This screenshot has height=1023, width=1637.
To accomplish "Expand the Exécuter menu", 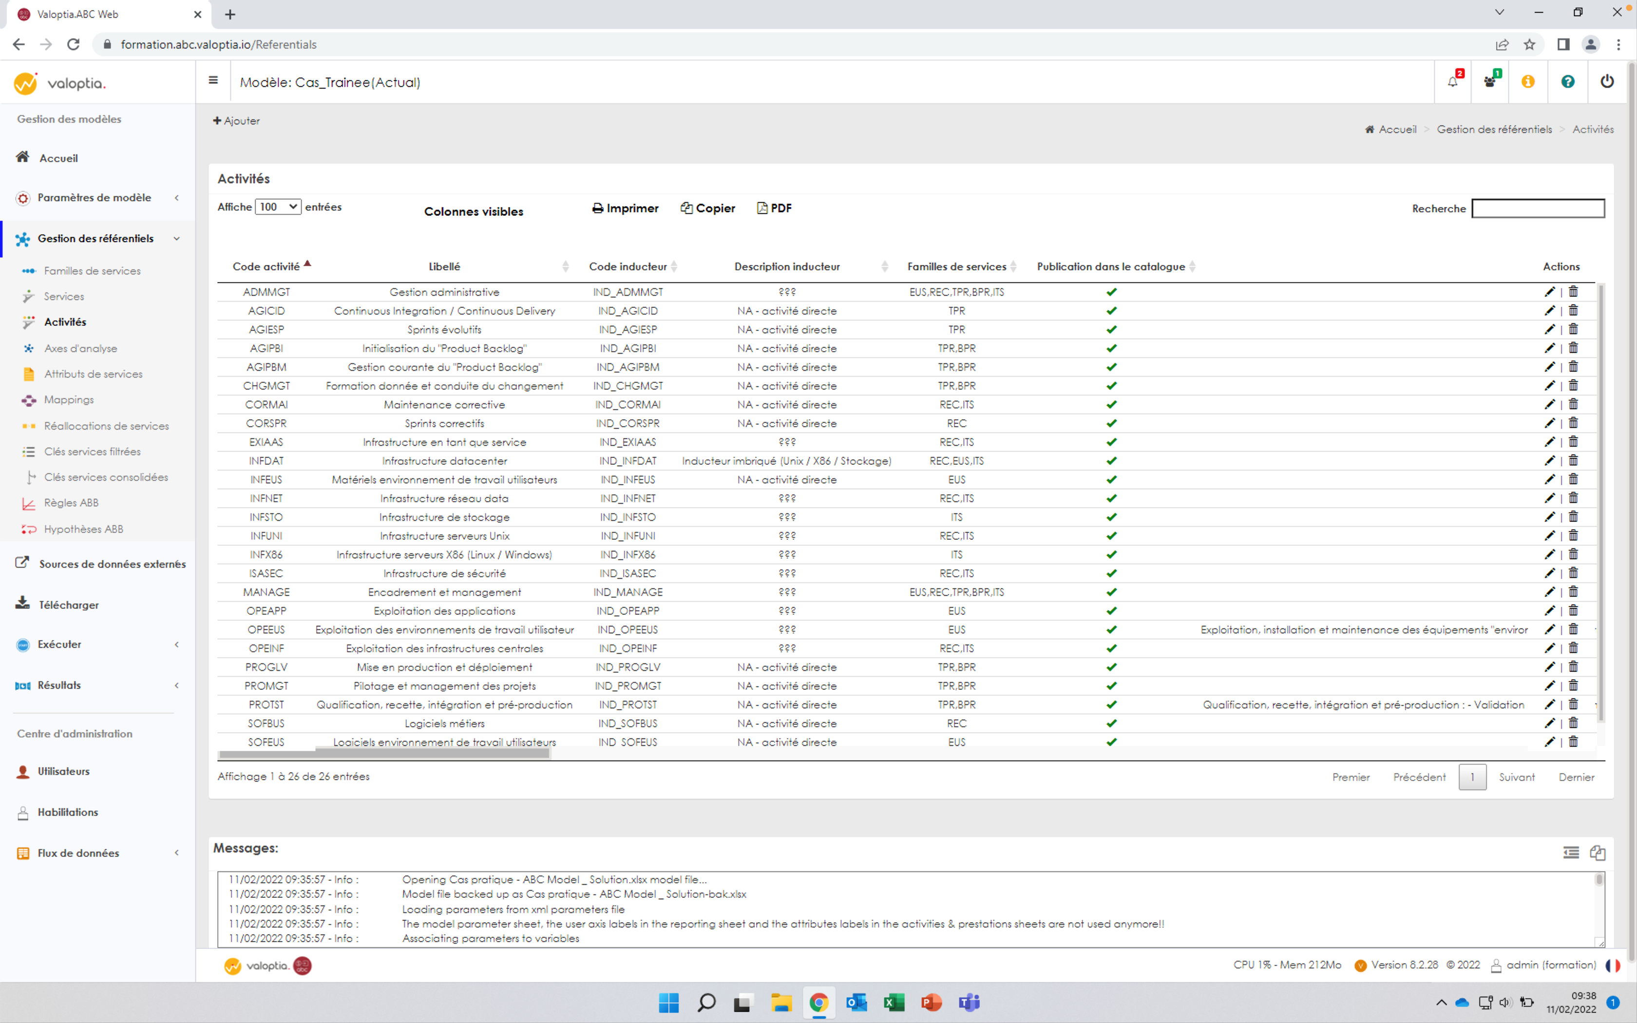I will click(59, 644).
